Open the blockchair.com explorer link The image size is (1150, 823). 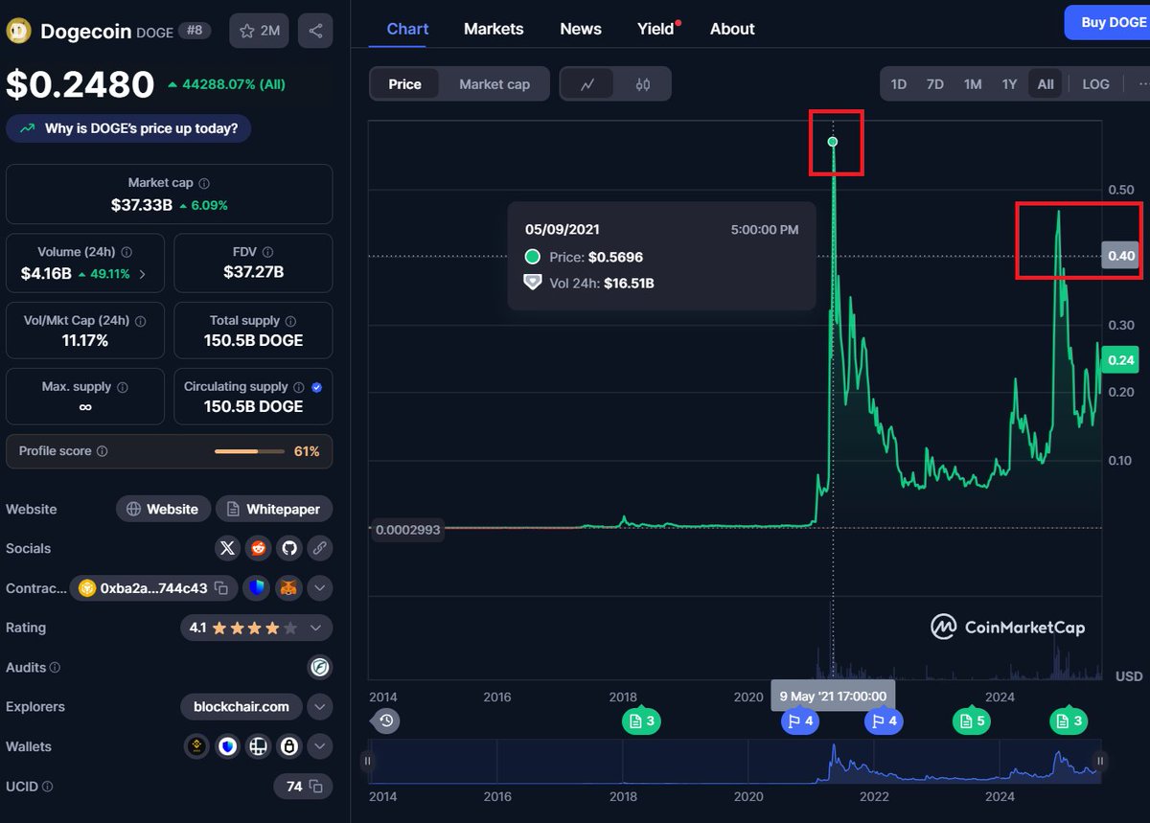tap(241, 707)
